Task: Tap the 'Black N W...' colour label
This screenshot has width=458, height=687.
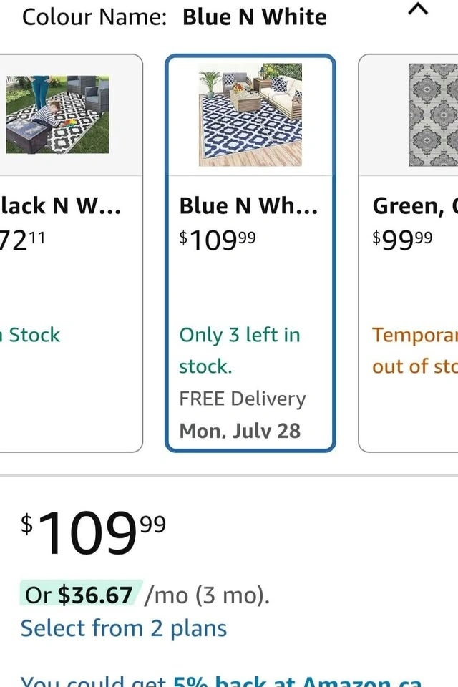Action: pos(60,206)
